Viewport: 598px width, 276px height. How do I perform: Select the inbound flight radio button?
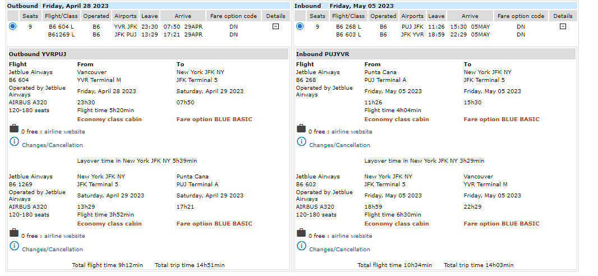coord(300,26)
